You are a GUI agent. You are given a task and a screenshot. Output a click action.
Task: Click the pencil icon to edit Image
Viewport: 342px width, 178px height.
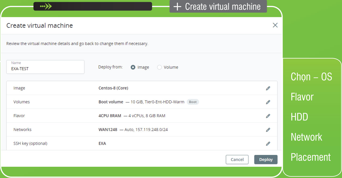(x=268, y=88)
